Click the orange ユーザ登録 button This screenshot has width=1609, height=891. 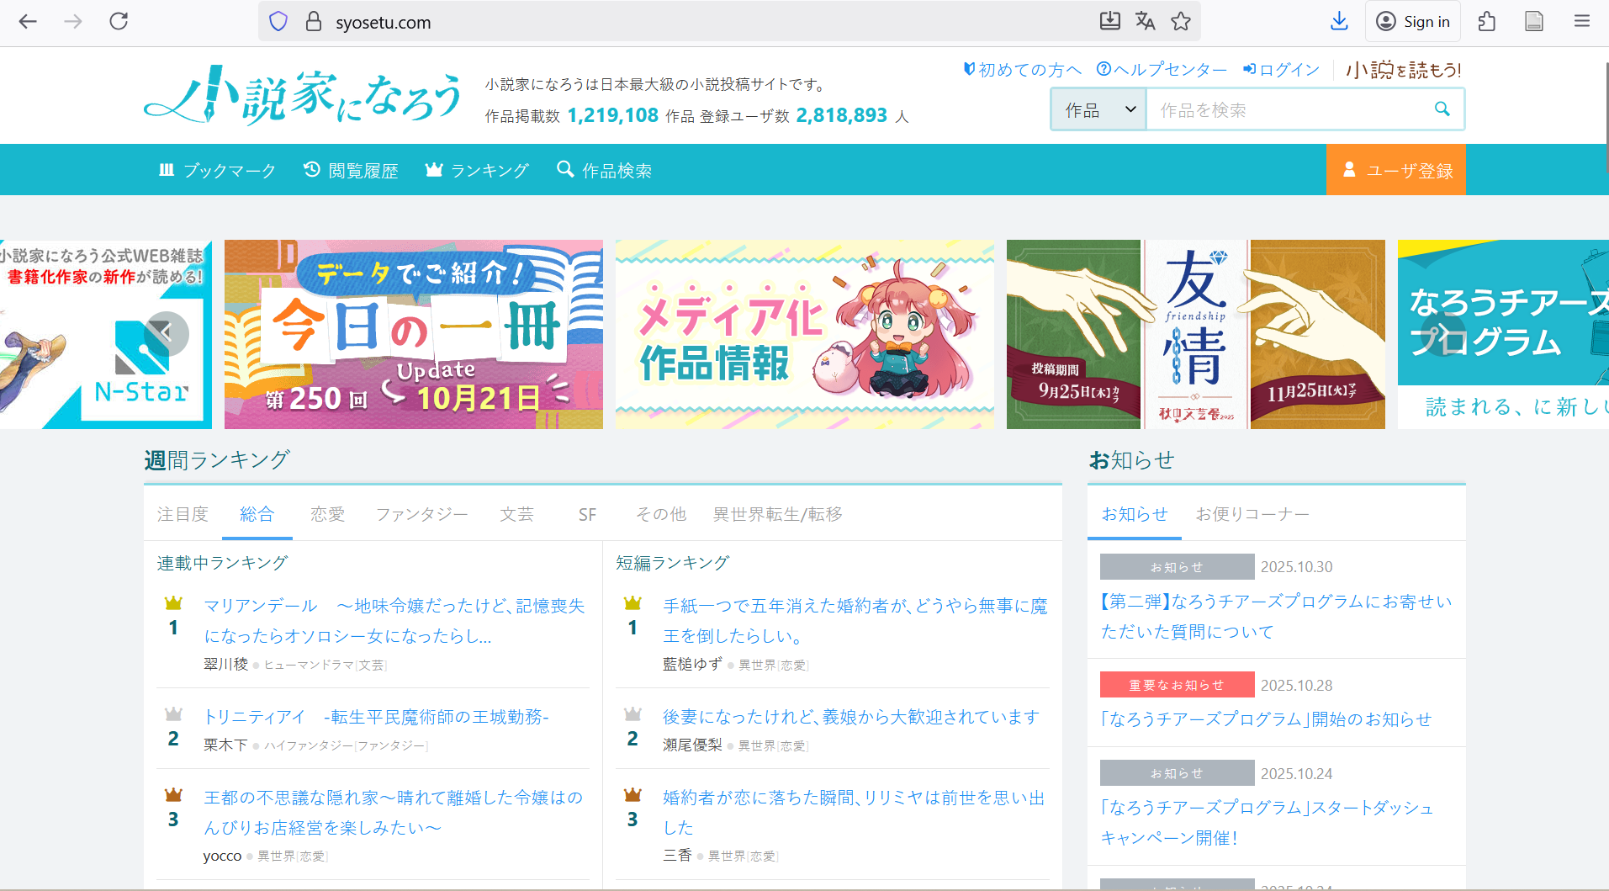[x=1395, y=171]
